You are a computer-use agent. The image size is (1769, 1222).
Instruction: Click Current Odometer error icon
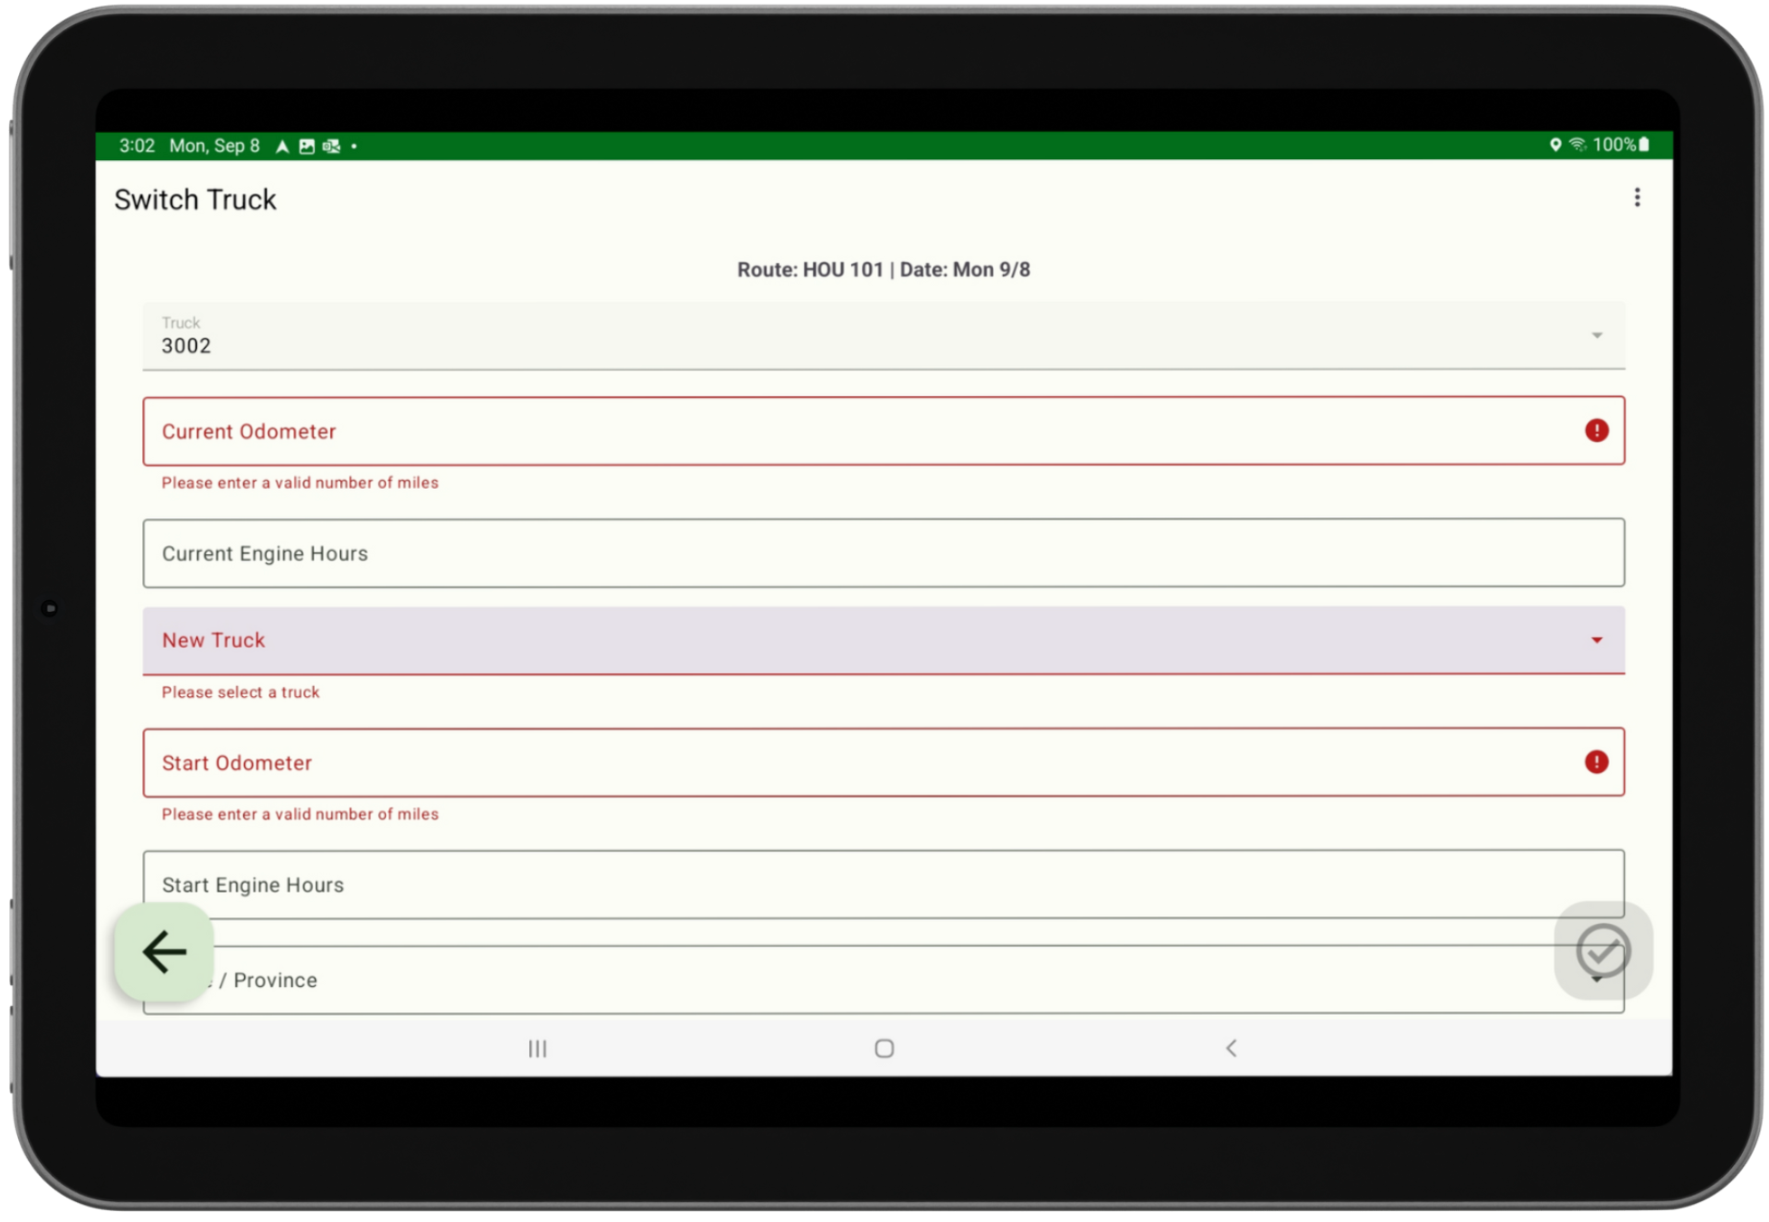(x=1596, y=431)
